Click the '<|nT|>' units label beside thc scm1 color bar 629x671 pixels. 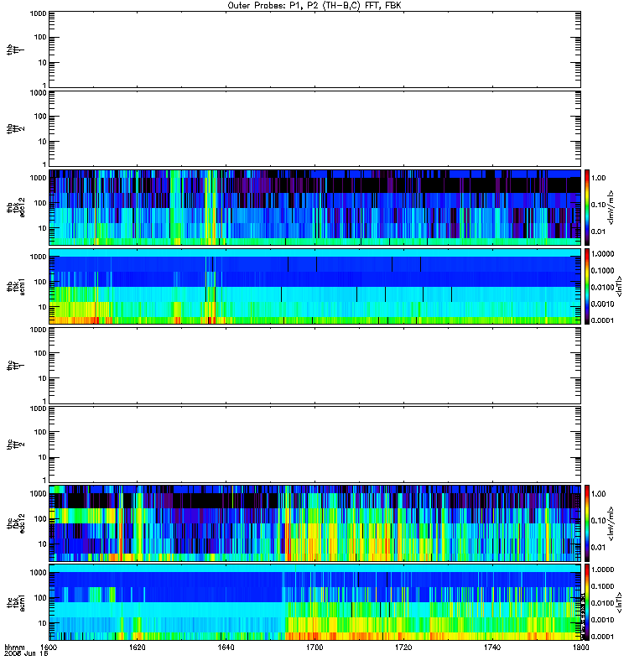(x=619, y=602)
